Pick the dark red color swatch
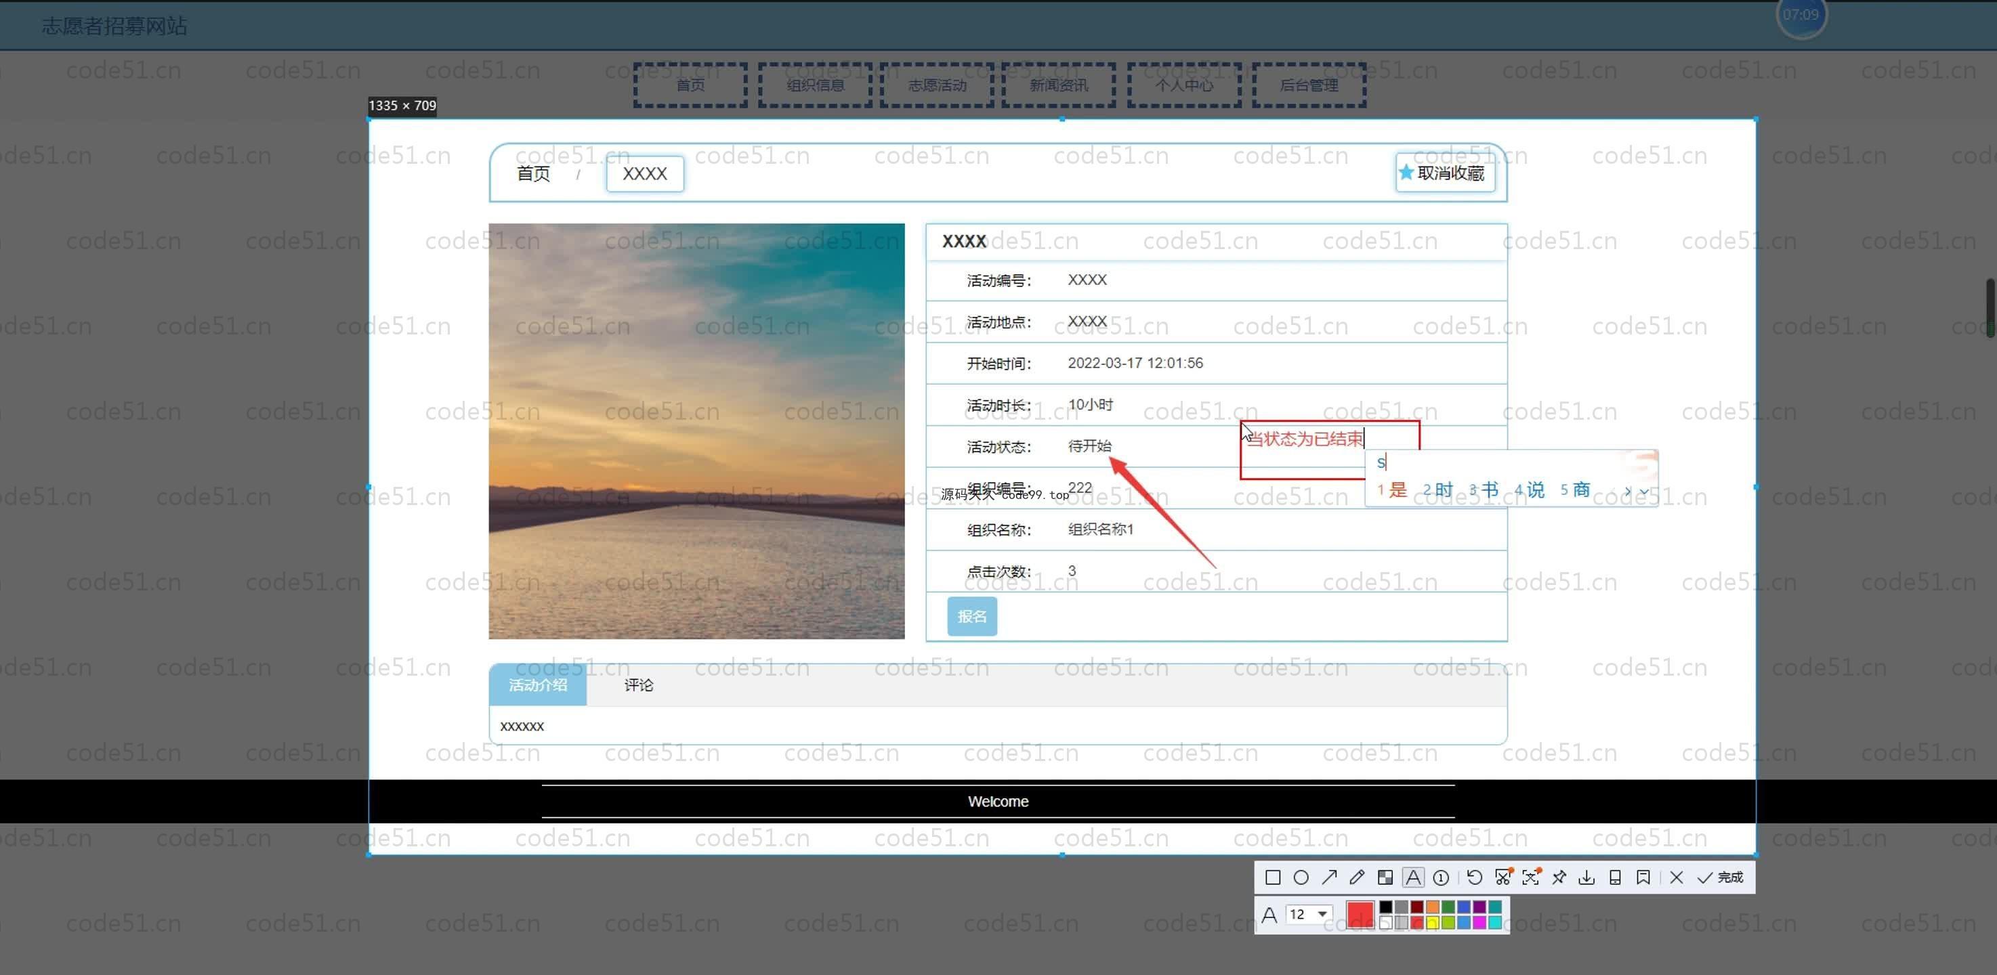This screenshot has width=1997, height=975. [x=1417, y=907]
